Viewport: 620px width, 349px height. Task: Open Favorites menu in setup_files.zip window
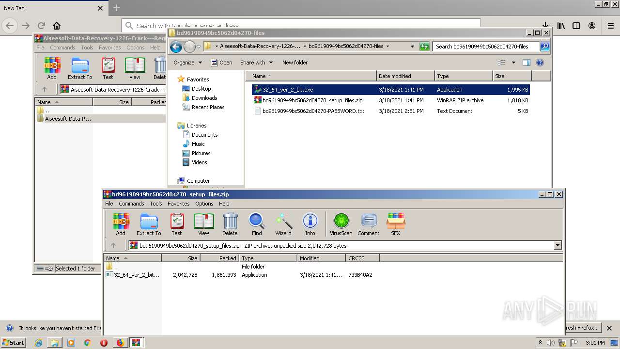point(179,204)
